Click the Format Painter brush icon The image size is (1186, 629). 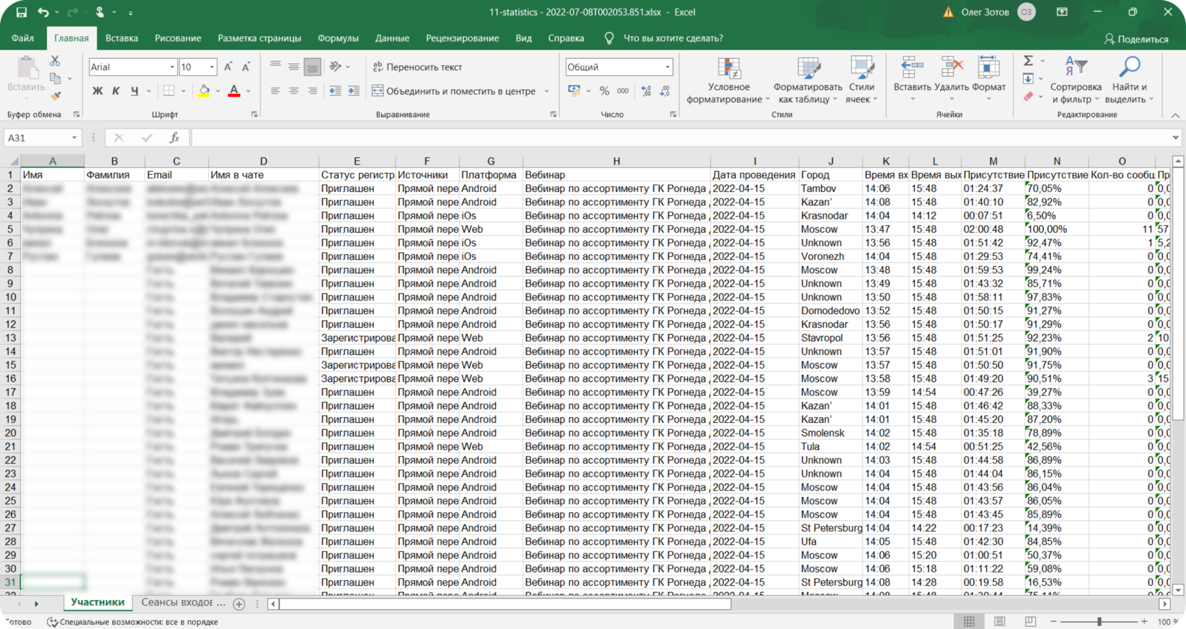tap(55, 96)
